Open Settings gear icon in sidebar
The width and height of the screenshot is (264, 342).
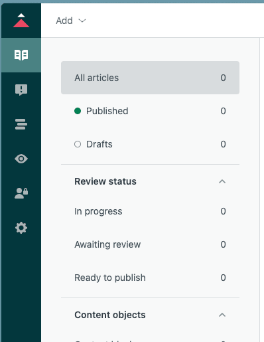(21, 228)
